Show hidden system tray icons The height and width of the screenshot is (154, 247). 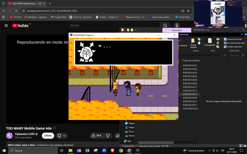pos(209,150)
